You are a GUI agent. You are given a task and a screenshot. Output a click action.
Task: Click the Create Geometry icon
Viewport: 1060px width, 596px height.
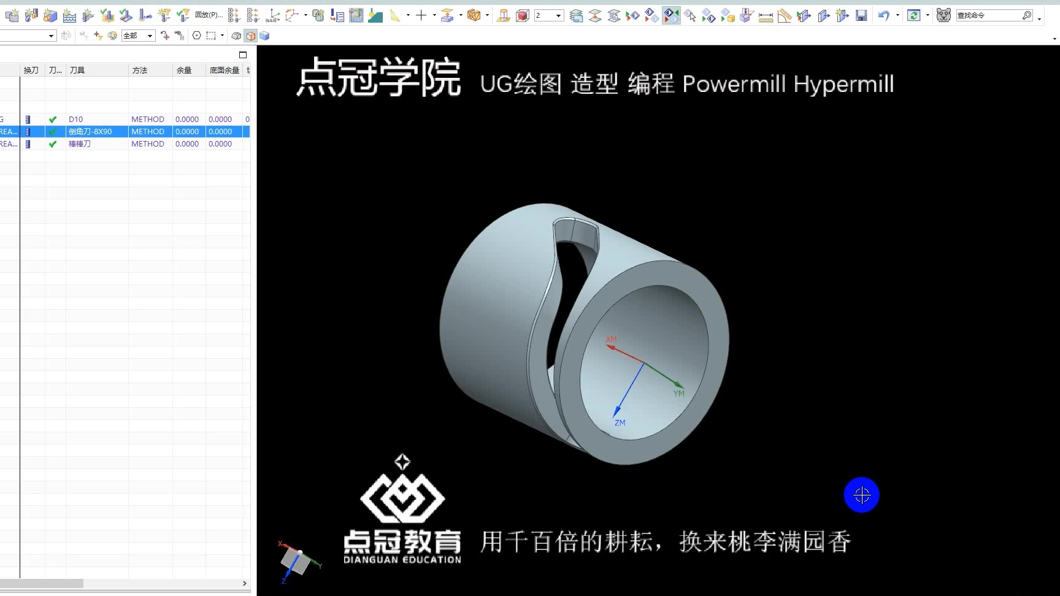[50, 15]
